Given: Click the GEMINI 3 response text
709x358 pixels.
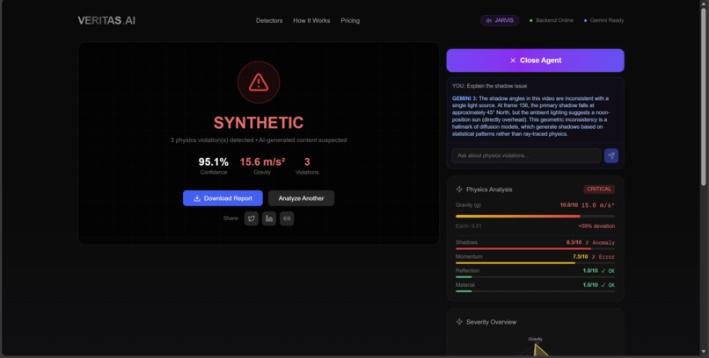Looking at the screenshot, I should coord(531,117).
